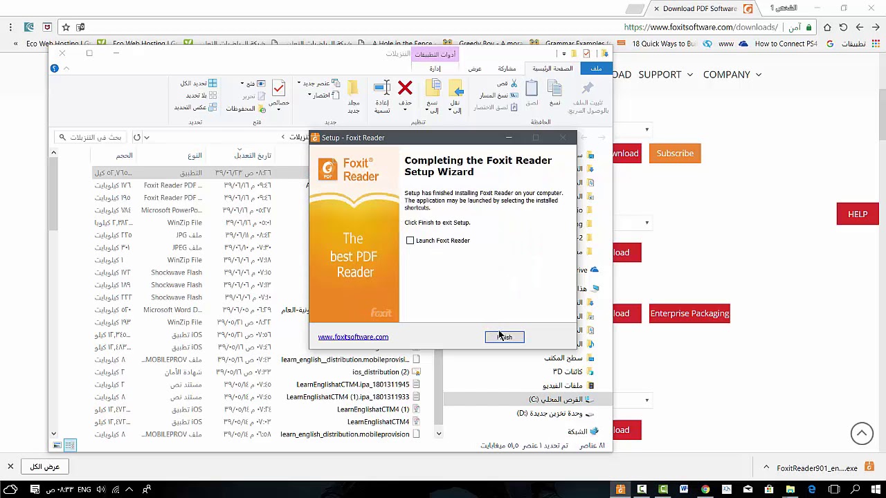Click the Copy to (نسخ إلى) icon
The height and width of the screenshot is (498, 886).
(433, 89)
